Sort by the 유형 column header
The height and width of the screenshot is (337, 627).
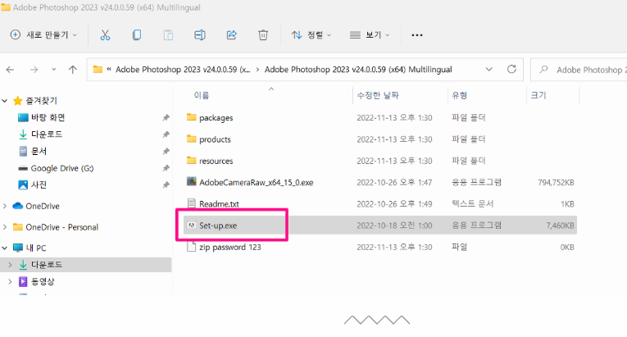(x=460, y=95)
